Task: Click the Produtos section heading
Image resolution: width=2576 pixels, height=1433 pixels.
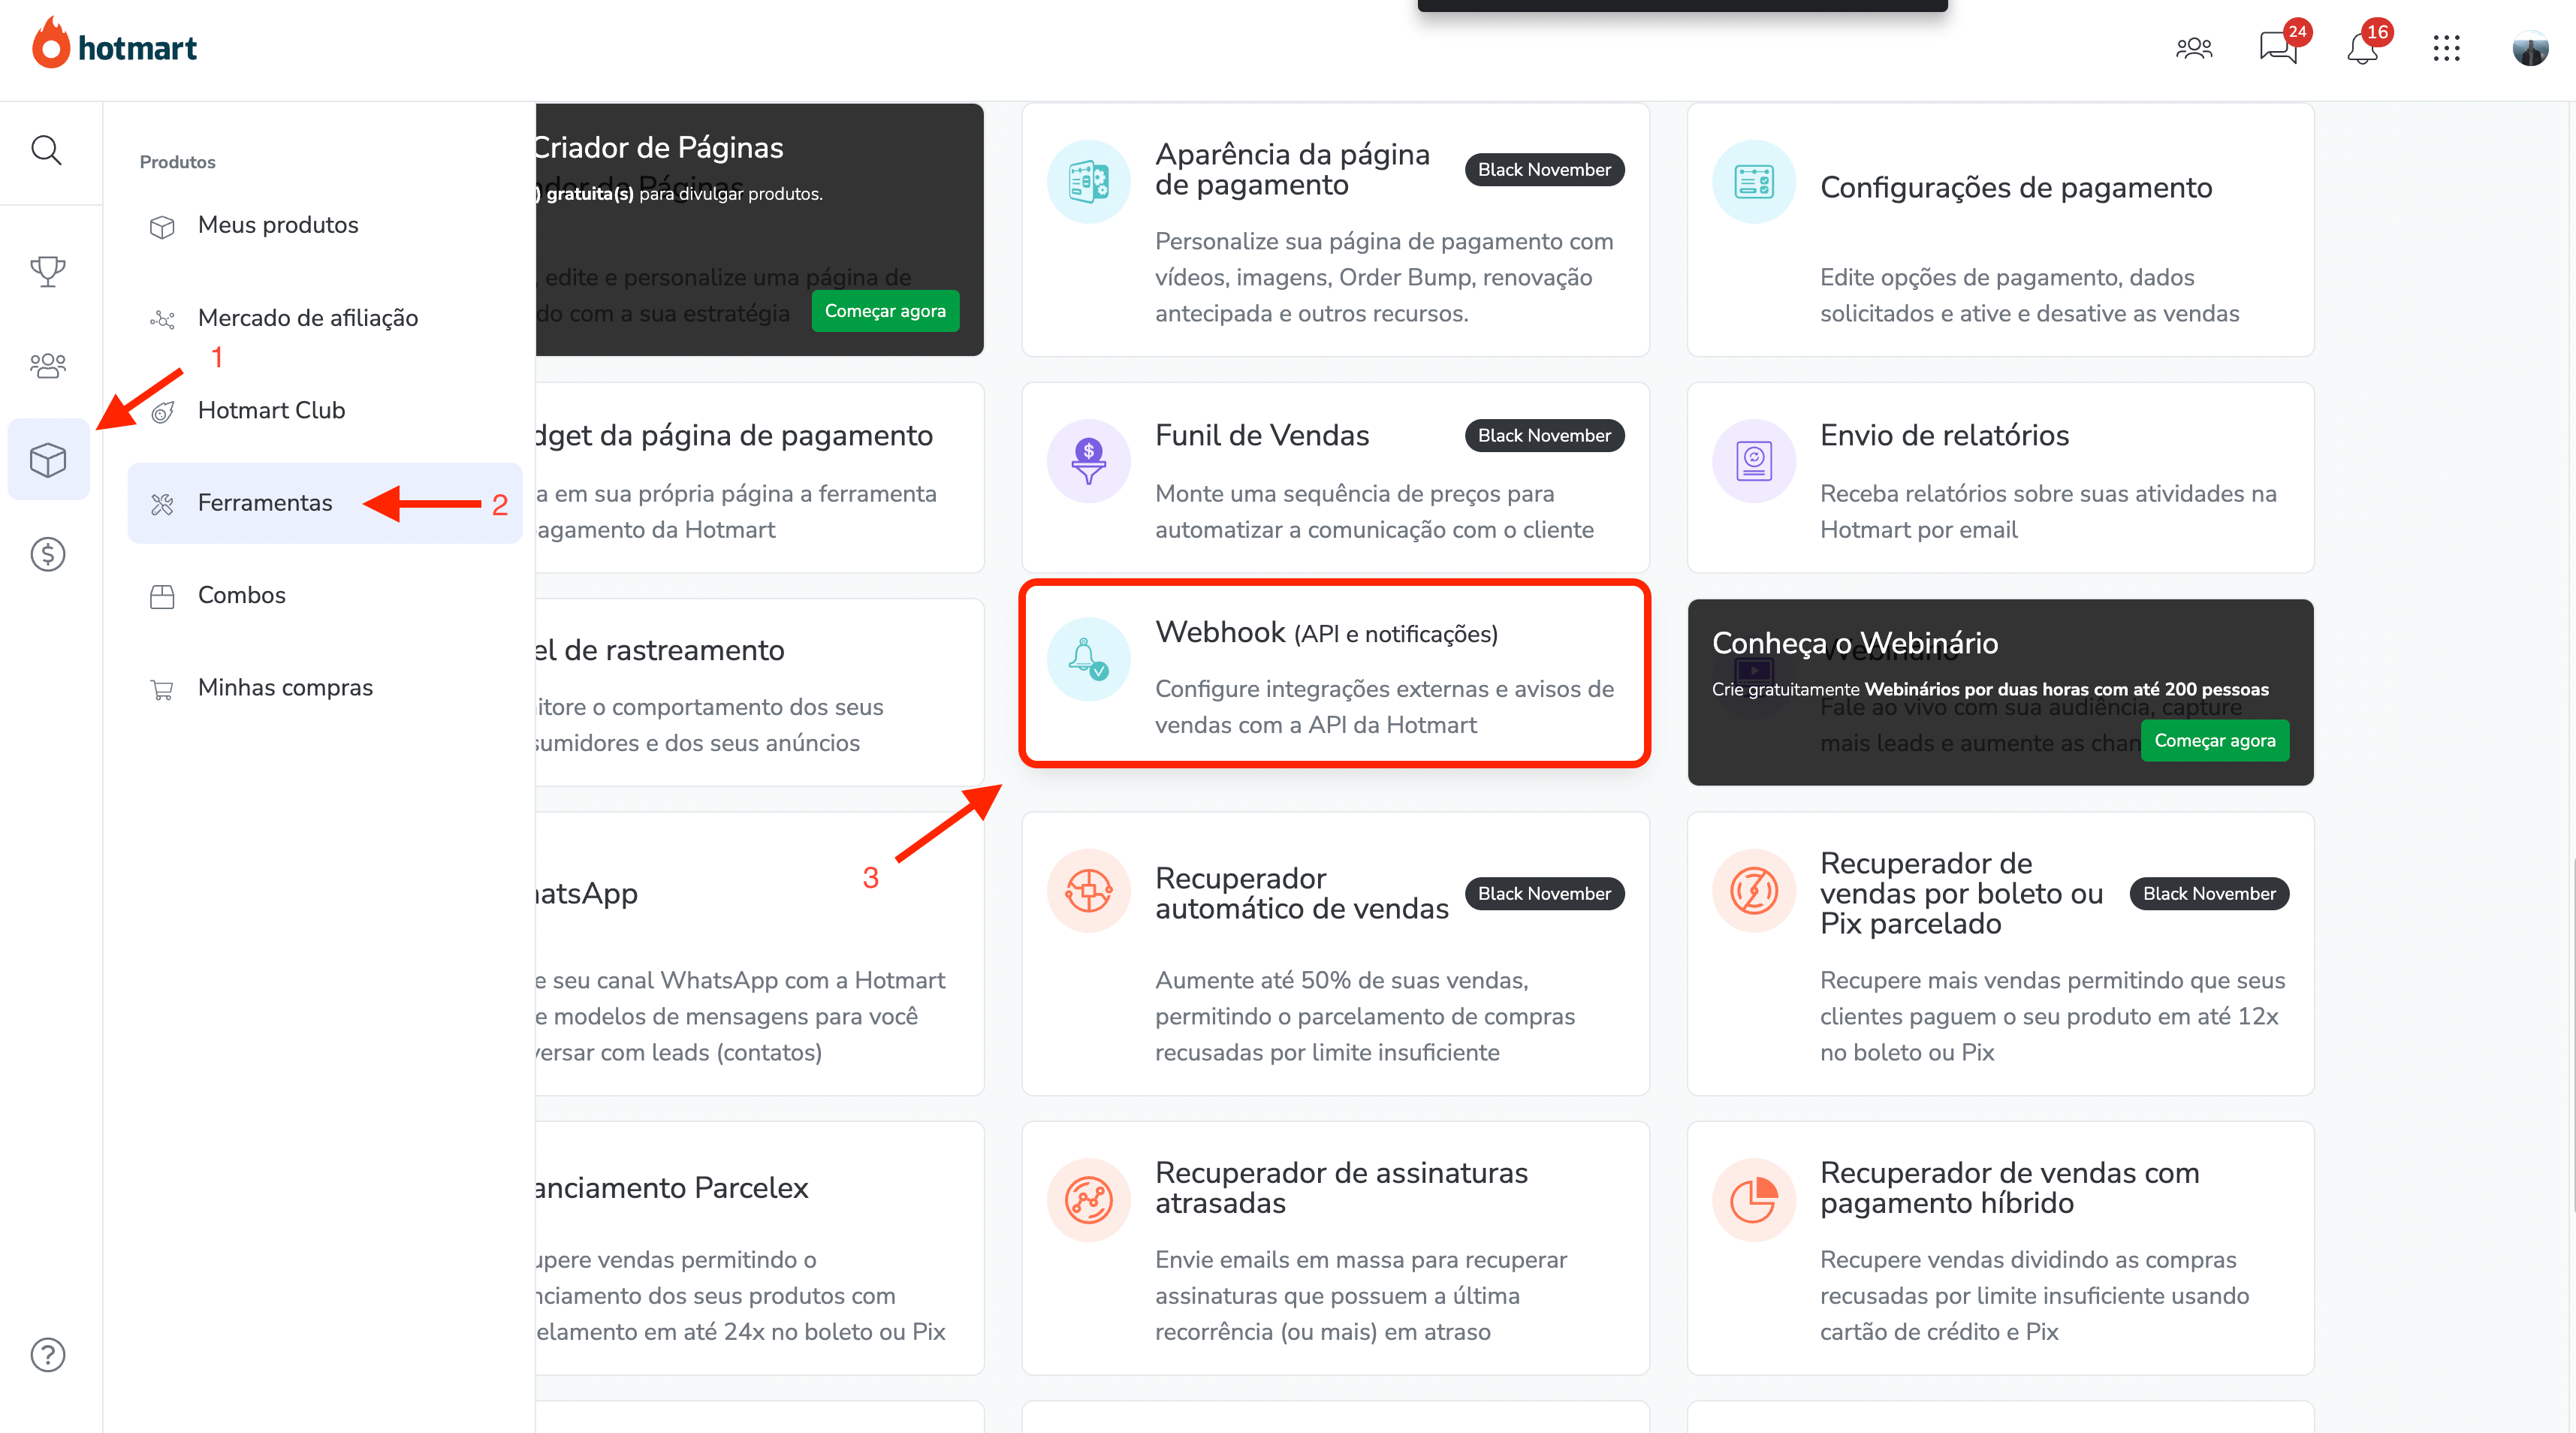Action: click(x=177, y=162)
